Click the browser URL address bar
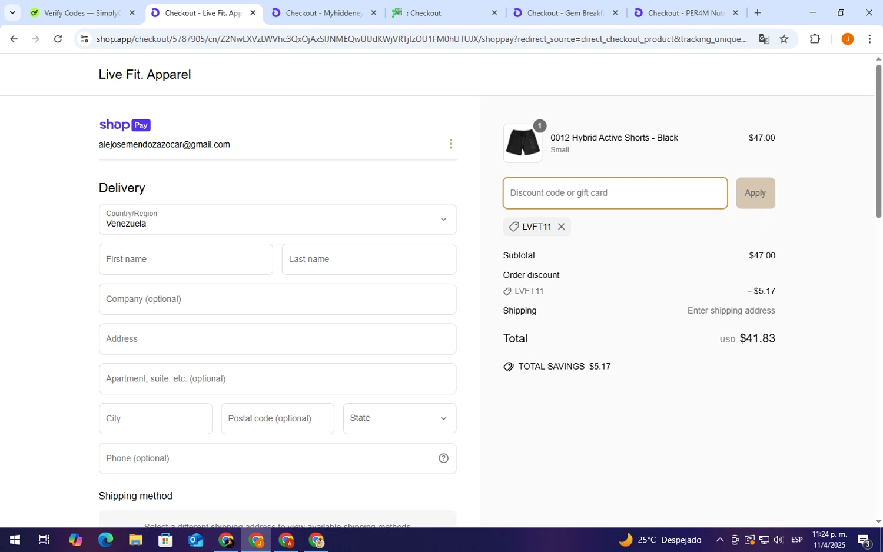Image resolution: width=883 pixels, height=552 pixels. click(421, 39)
